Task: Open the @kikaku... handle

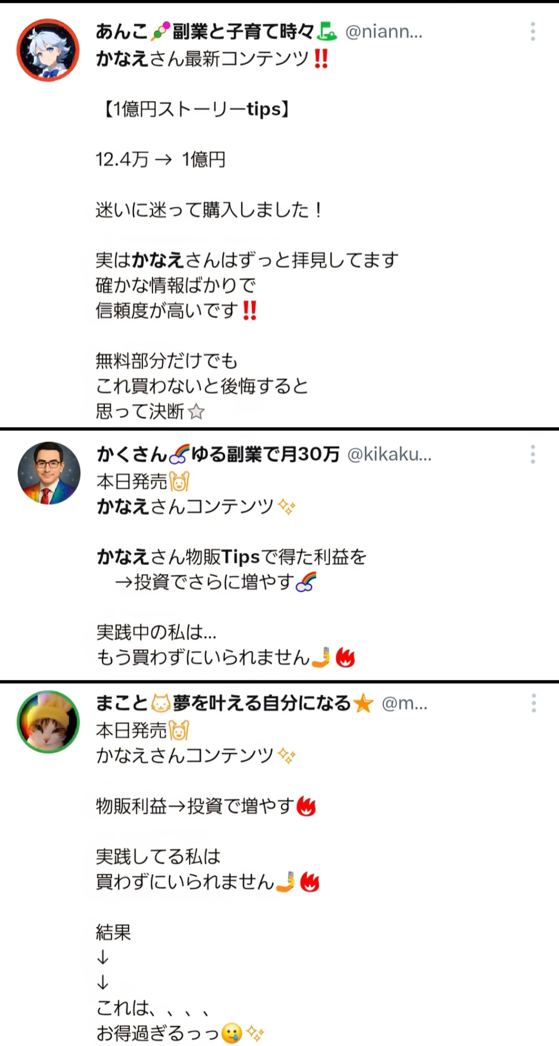Action: [x=389, y=454]
